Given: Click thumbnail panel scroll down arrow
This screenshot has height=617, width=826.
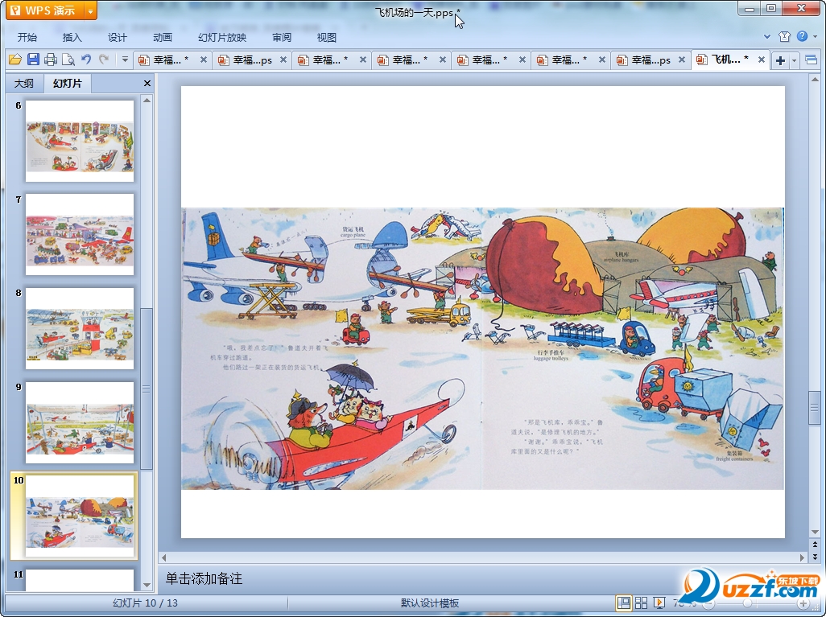Looking at the screenshot, I should click(x=147, y=585).
